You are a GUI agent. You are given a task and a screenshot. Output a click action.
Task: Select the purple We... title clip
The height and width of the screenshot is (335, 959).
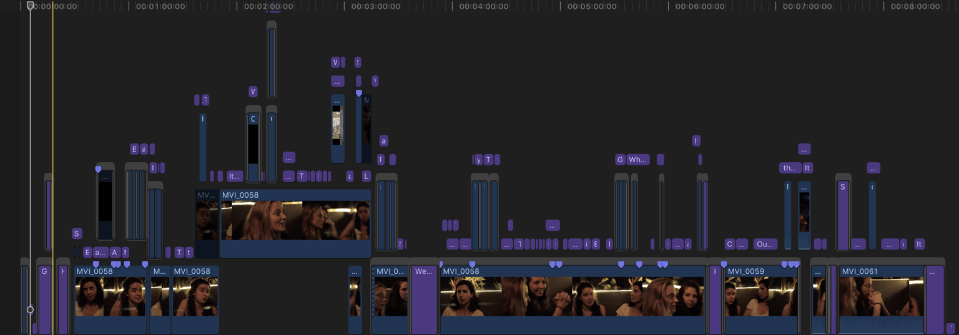click(x=424, y=299)
